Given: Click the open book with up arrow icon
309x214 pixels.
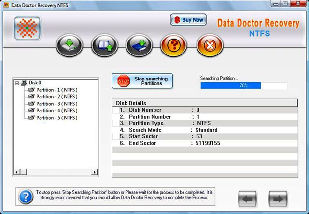Looking at the screenshot, I should point(104,46).
